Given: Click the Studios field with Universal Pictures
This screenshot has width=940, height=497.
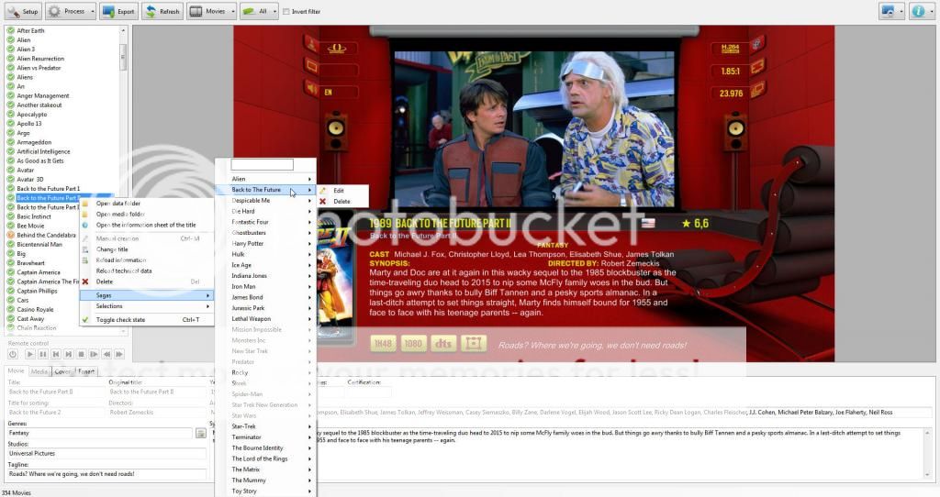Looking at the screenshot, I should point(106,453).
